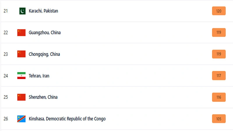Click the Congo flag beside Kinshasa
The image size is (233, 131).
click(x=22, y=119)
